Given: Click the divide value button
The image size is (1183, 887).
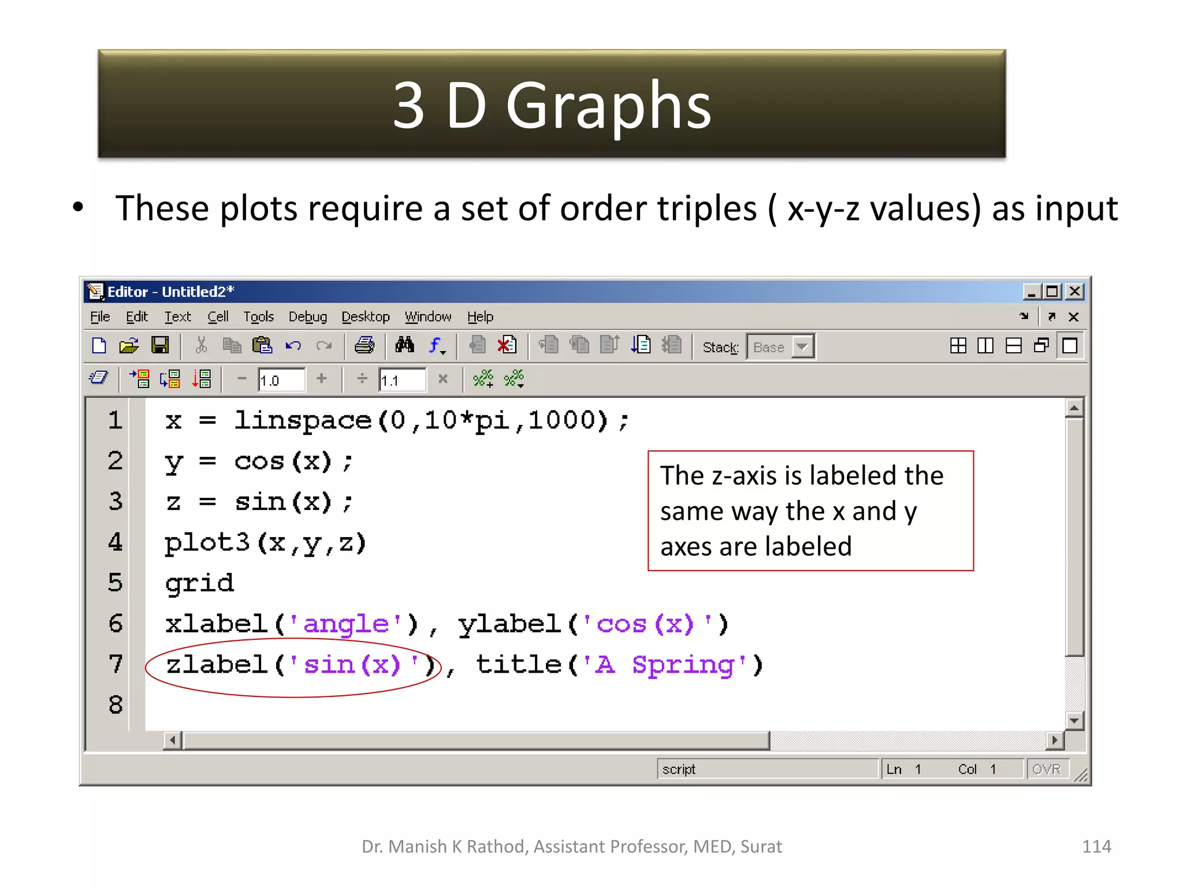Looking at the screenshot, I should pyautogui.click(x=362, y=378).
